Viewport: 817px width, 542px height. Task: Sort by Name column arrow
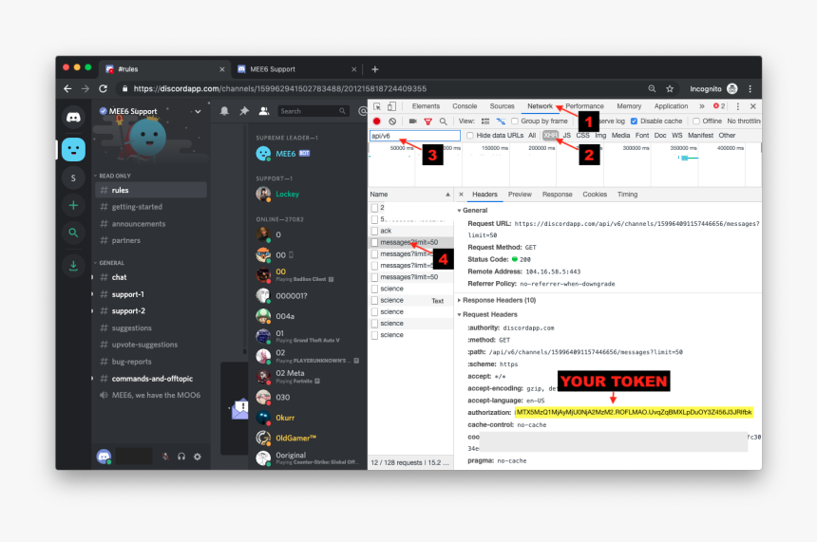coord(447,195)
